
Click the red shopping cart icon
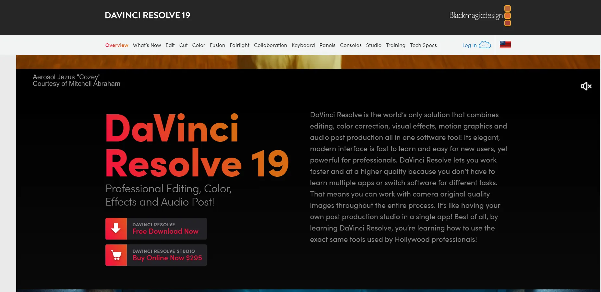116,255
